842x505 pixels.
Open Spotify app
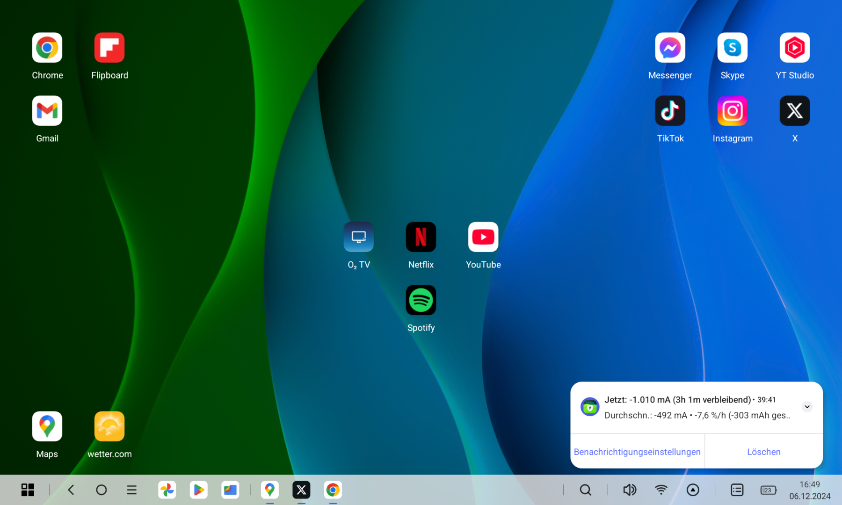pos(421,300)
